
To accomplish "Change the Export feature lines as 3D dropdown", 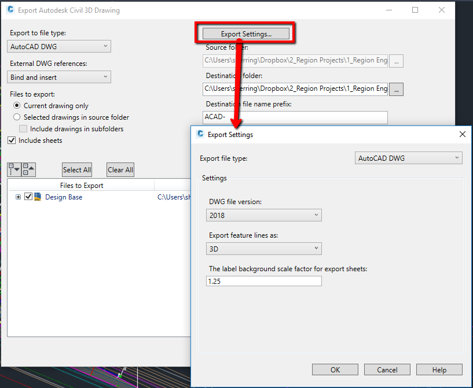I will tap(263, 249).
